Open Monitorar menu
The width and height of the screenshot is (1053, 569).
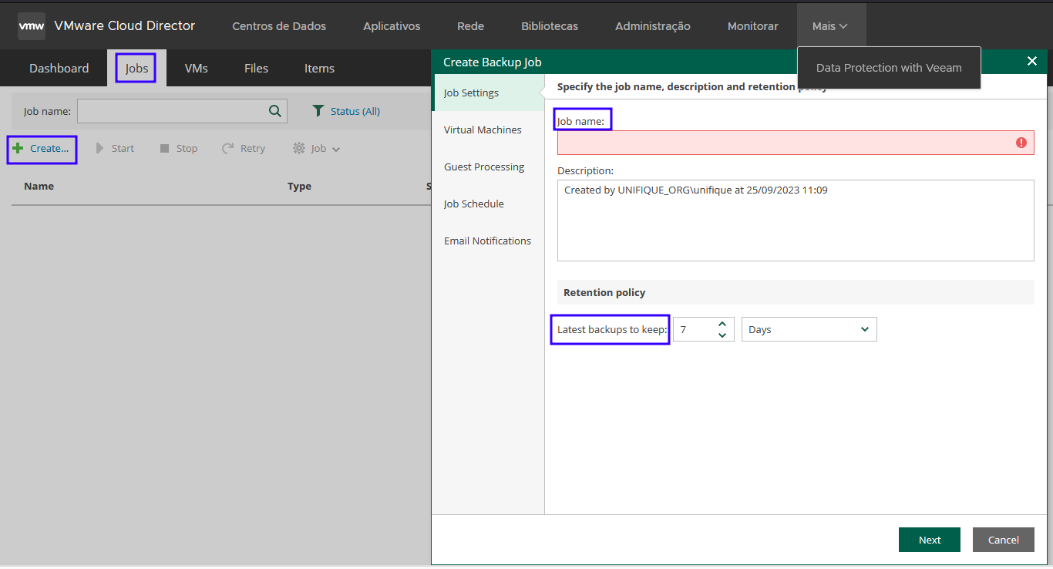tap(753, 26)
